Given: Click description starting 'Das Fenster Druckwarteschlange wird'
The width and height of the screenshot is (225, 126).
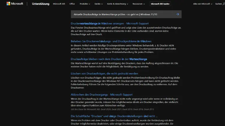Looking at the screenshot, I should 126,31.
